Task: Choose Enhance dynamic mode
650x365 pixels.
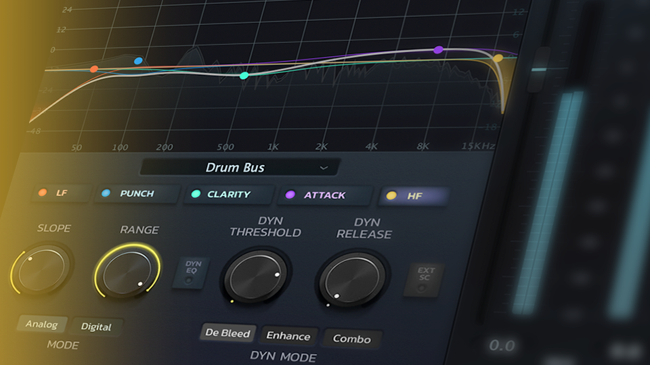Action: (x=288, y=336)
